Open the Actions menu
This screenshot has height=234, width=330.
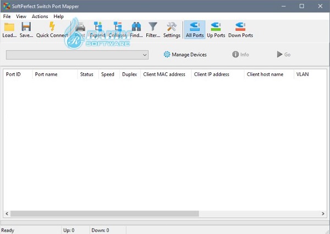pos(40,16)
